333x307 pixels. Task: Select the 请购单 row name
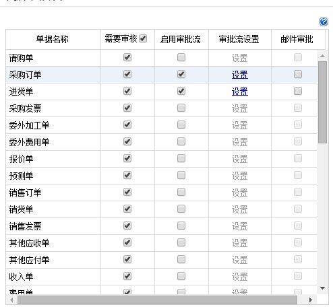tap(21, 58)
